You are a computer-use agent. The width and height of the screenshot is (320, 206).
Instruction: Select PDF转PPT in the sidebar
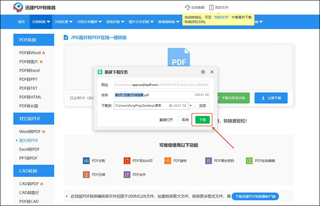point(28,79)
